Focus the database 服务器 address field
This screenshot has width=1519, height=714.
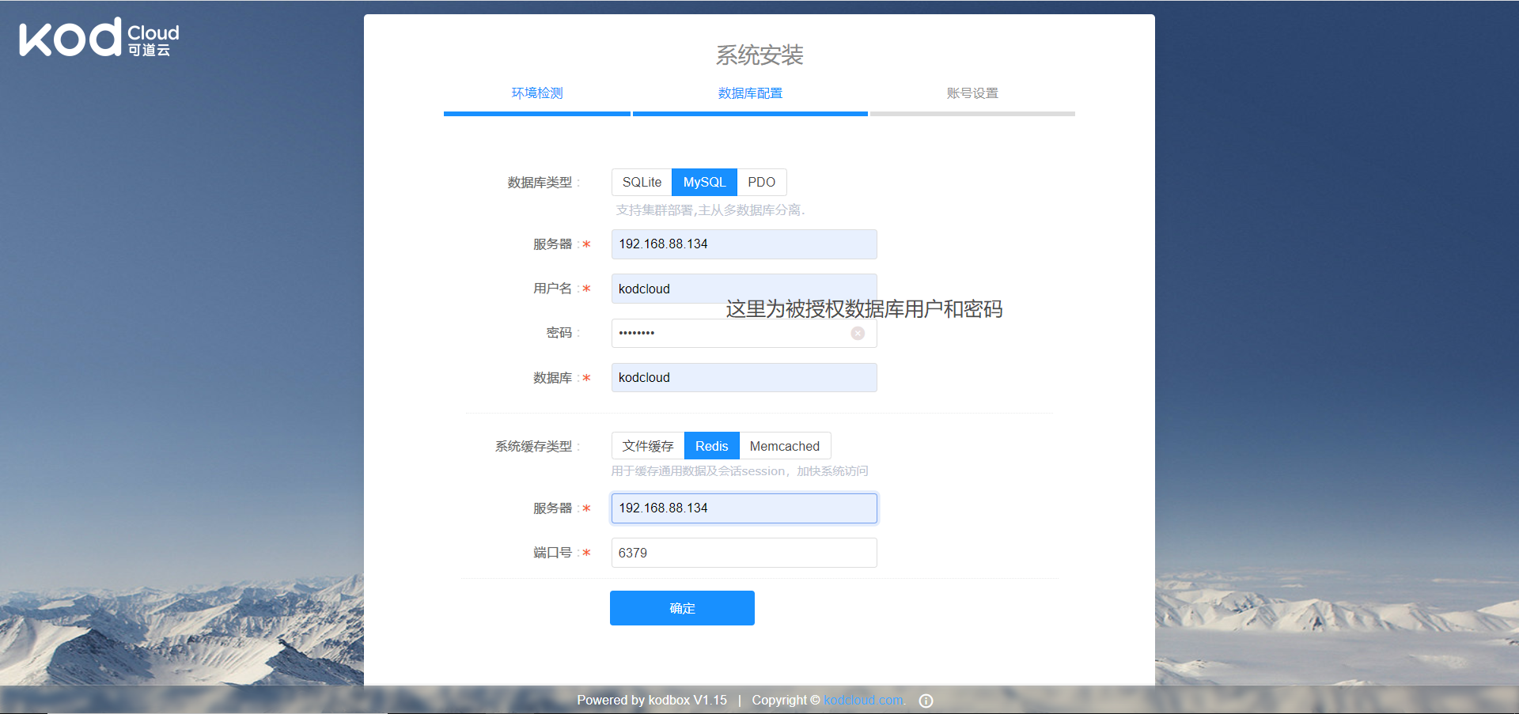click(744, 244)
